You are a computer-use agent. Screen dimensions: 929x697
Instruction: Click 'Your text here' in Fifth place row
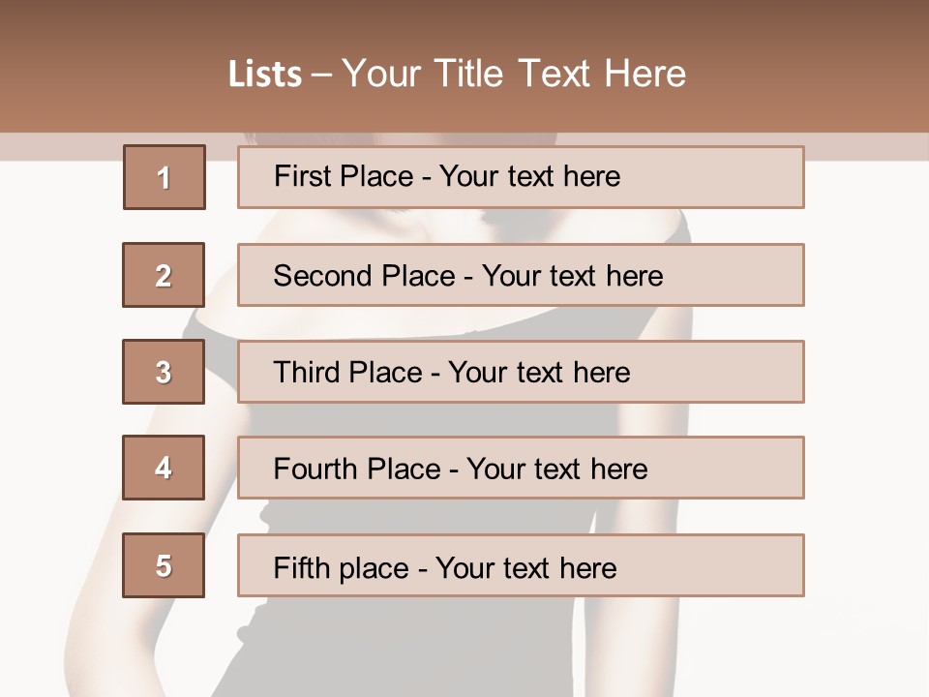point(525,567)
